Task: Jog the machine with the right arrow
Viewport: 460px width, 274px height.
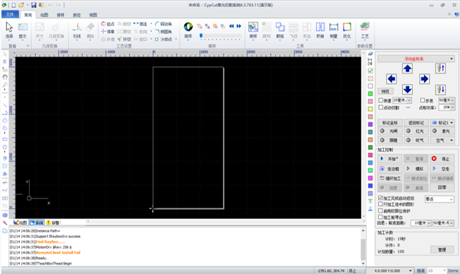Action: coord(424,78)
